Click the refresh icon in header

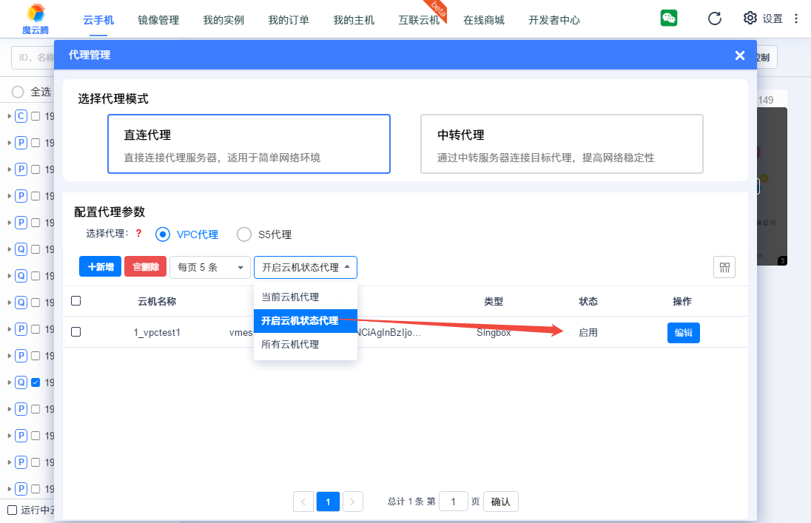[x=714, y=18]
